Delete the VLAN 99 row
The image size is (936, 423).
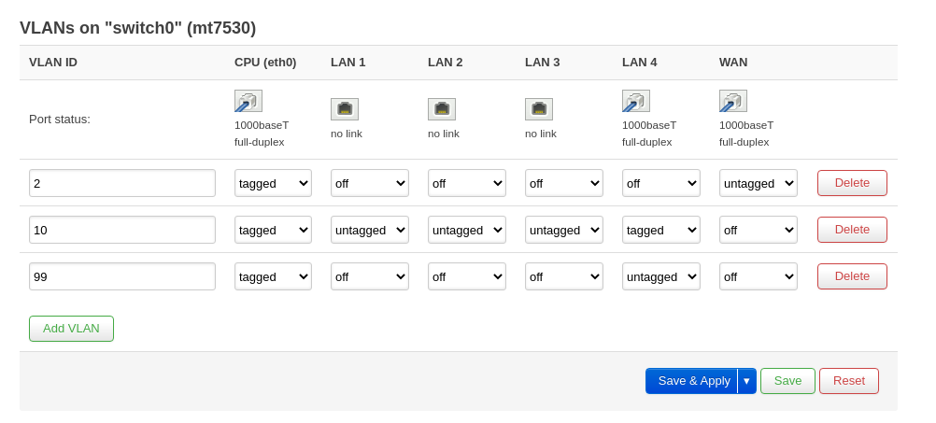[852, 276]
